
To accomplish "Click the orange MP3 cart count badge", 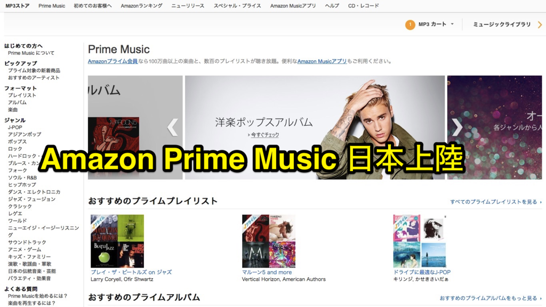I will coord(410,25).
